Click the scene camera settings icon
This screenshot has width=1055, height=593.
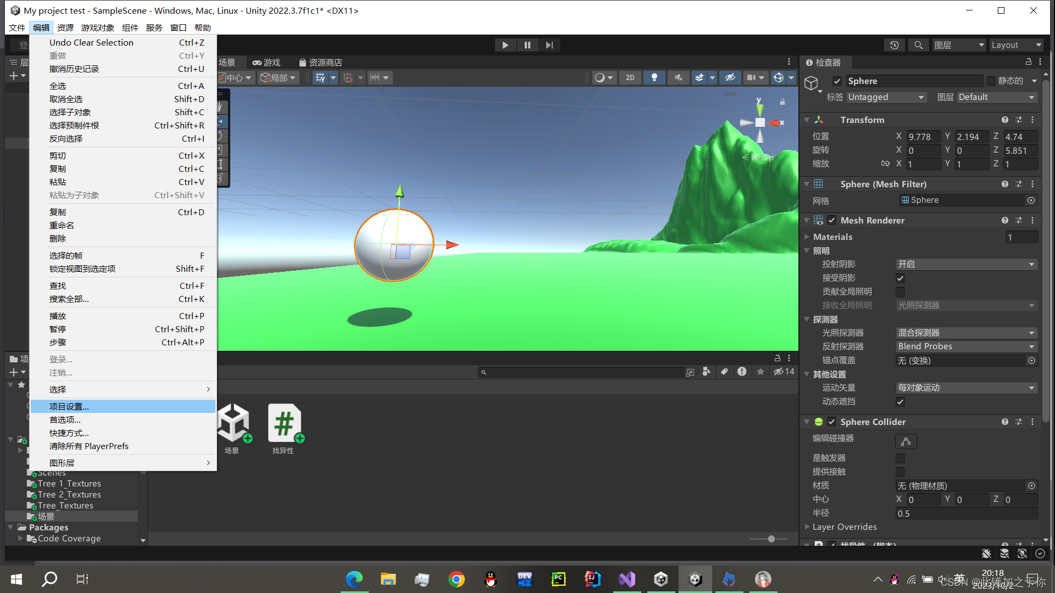click(x=751, y=78)
